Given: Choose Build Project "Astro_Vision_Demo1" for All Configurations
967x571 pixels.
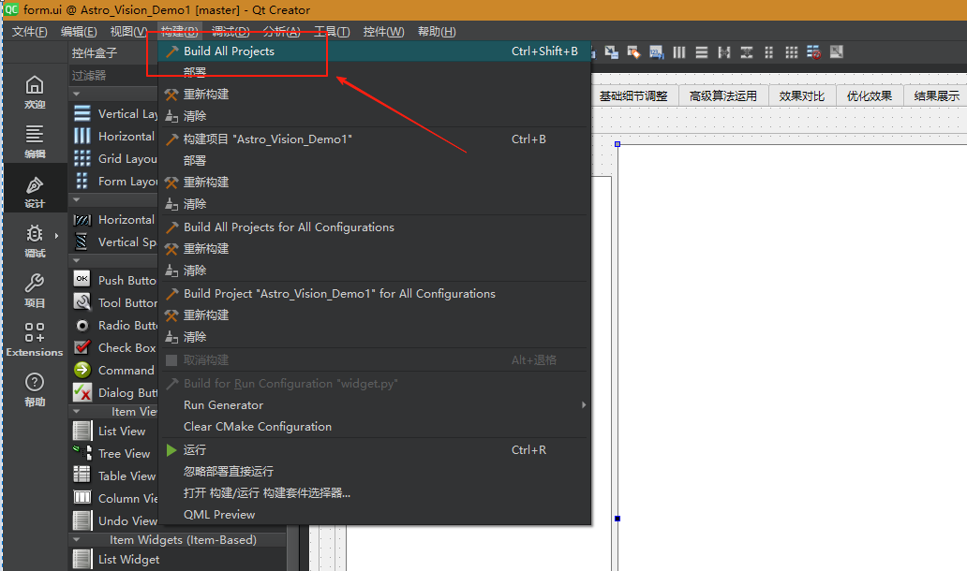Looking at the screenshot, I should pos(375,294).
